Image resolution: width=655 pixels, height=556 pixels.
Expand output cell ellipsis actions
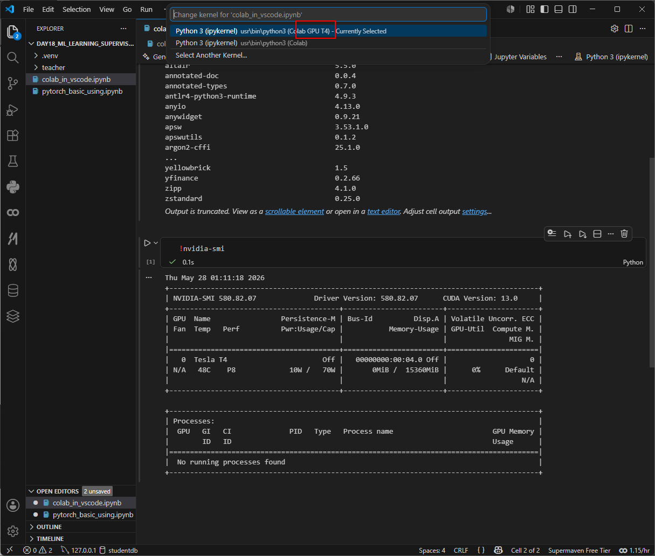pos(149,277)
